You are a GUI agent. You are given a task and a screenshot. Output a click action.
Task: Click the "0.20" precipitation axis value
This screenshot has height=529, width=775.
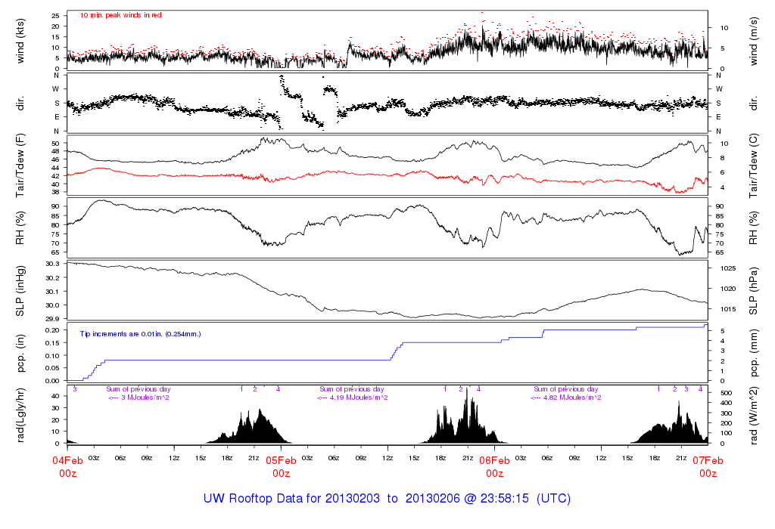(x=52, y=330)
